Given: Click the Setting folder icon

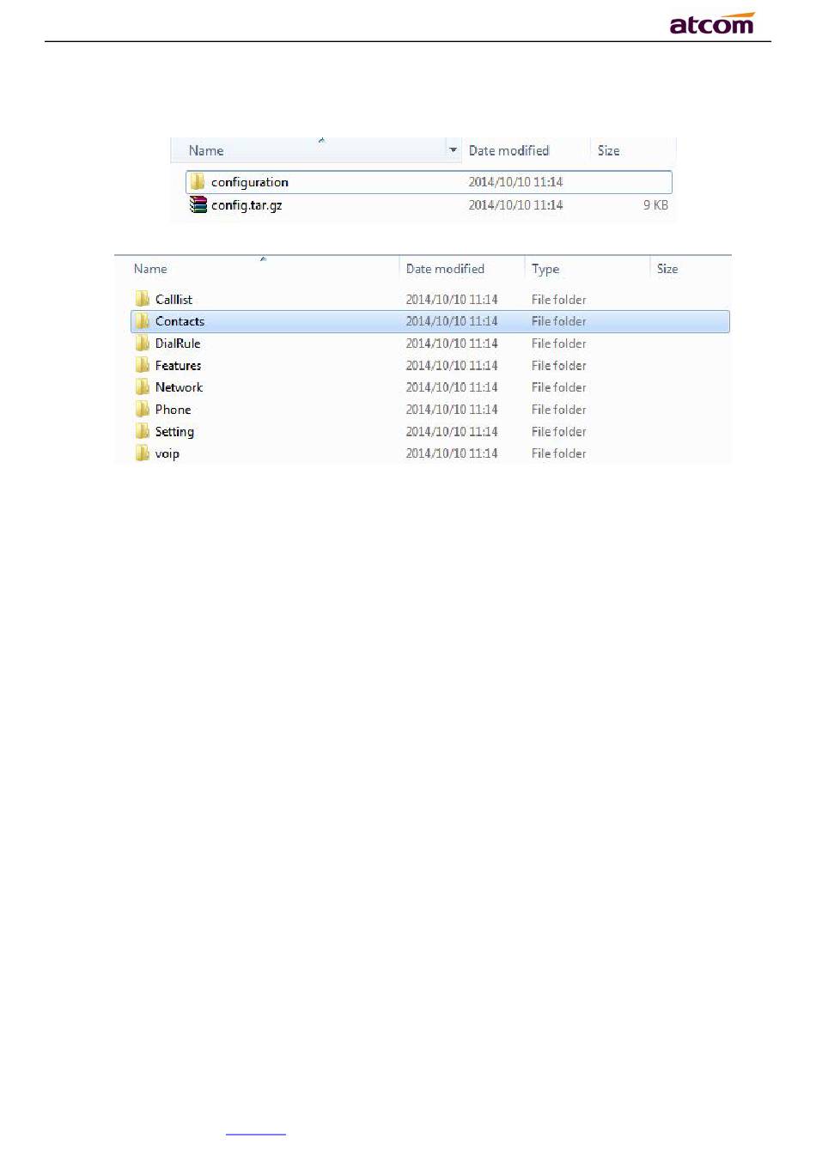Looking at the screenshot, I should (143, 431).
